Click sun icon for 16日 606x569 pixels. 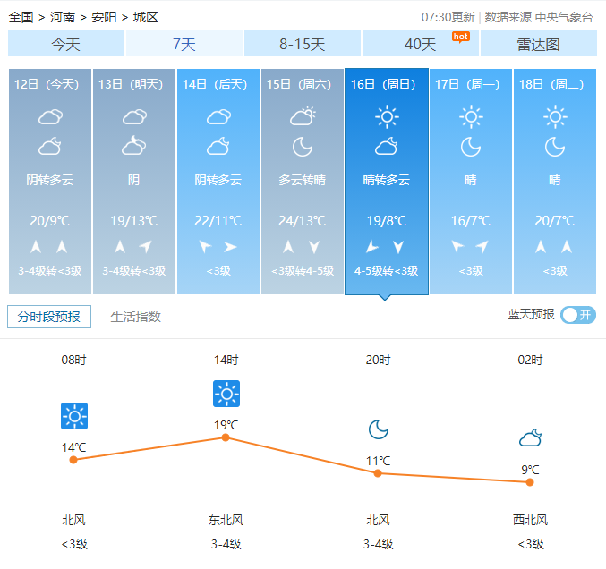(387, 116)
